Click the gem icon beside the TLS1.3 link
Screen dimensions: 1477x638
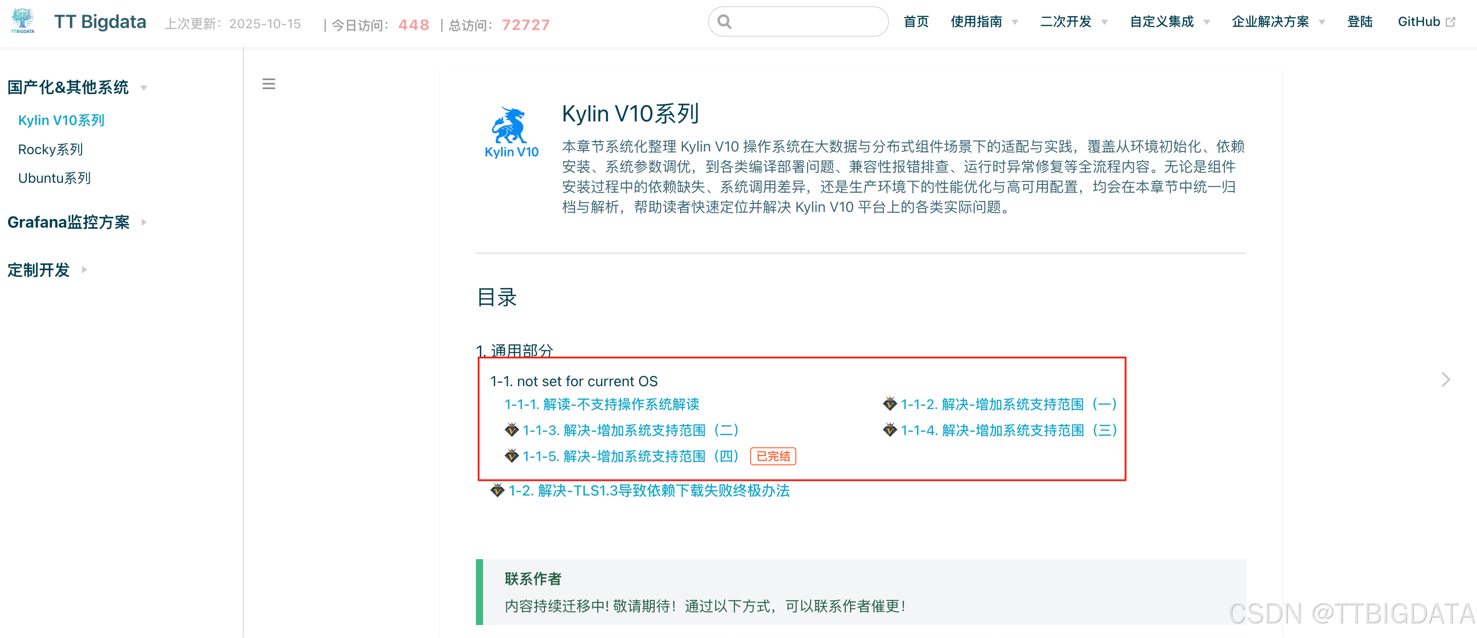tap(498, 491)
